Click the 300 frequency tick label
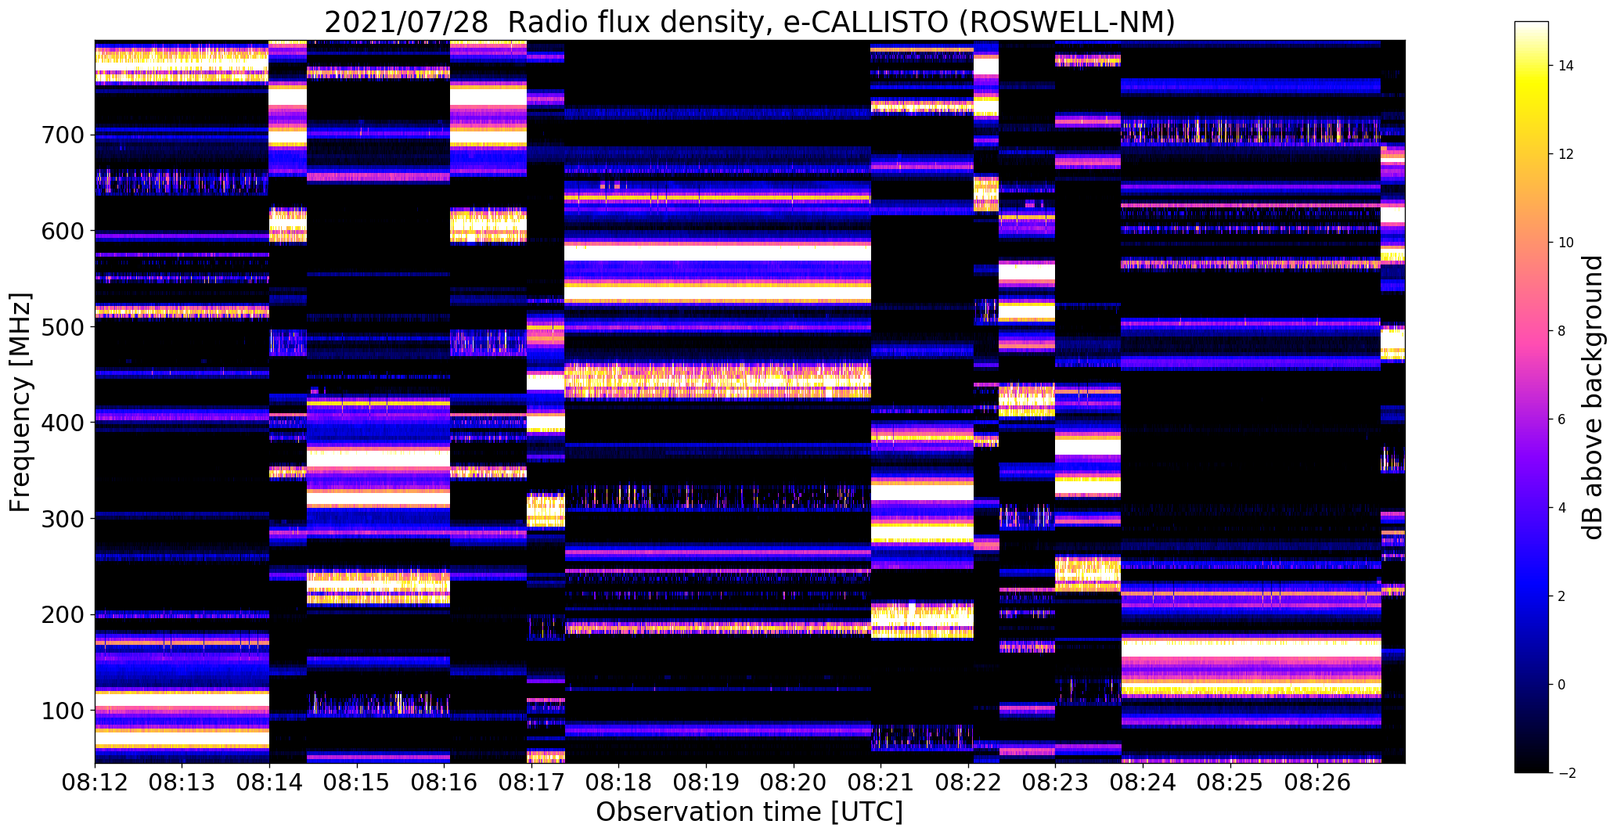 click(x=63, y=519)
